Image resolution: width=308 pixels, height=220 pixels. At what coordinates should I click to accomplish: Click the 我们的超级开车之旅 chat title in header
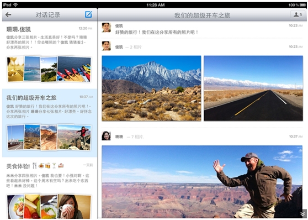coord(202,15)
